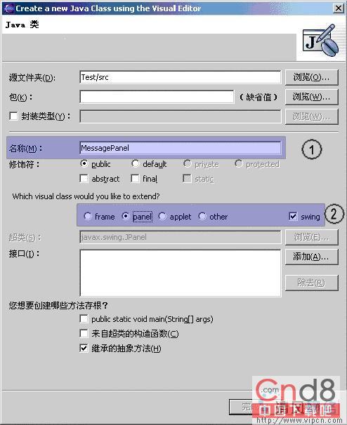Select the public modifier radio button

(84, 163)
